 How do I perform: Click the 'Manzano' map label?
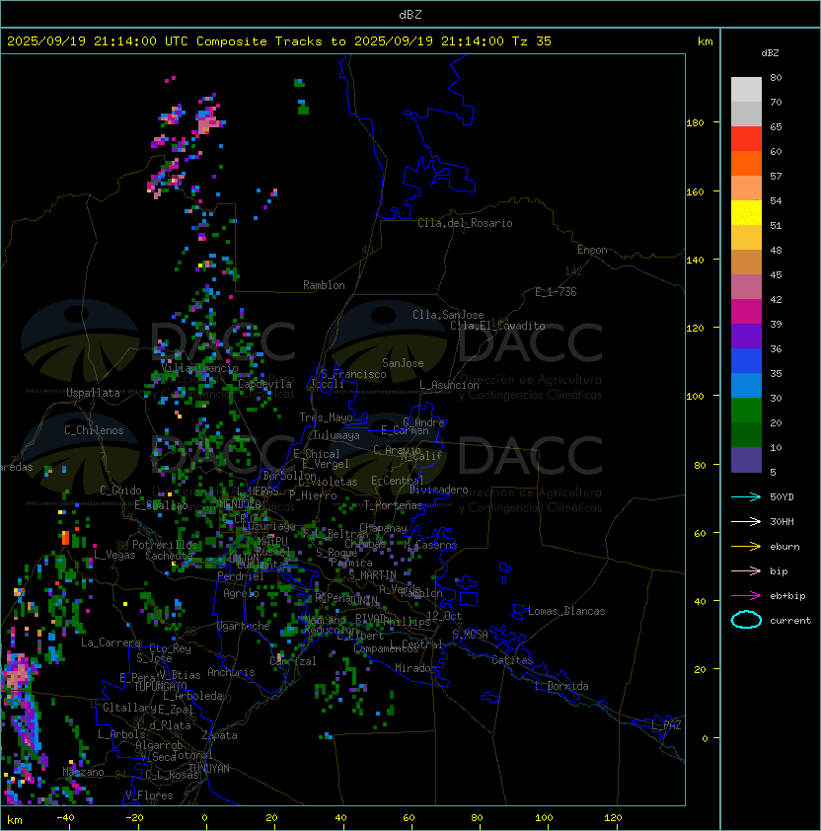[83, 772]
